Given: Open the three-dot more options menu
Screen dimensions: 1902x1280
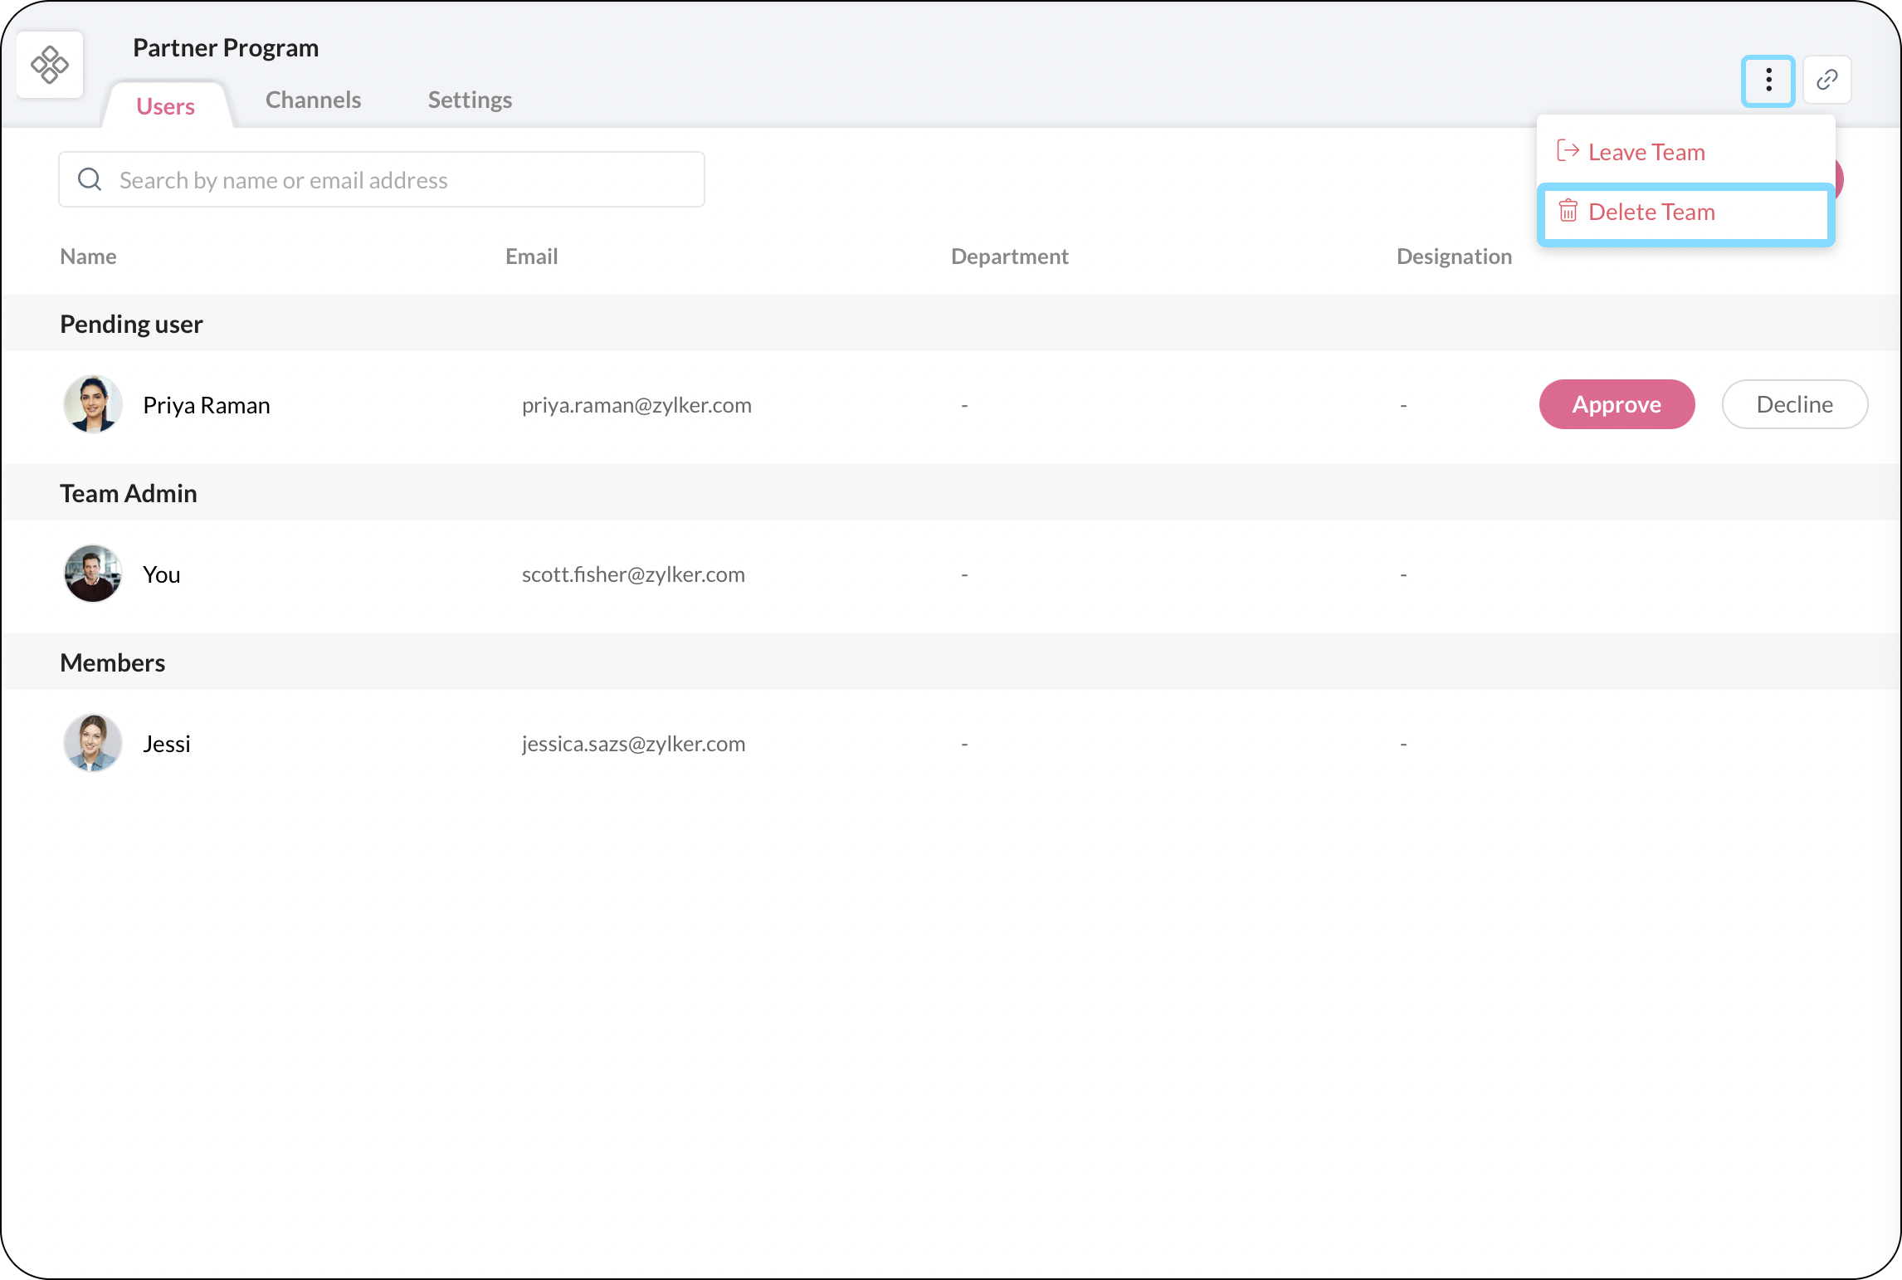Looking at the screenshot, I should (x=1768, y=81).
